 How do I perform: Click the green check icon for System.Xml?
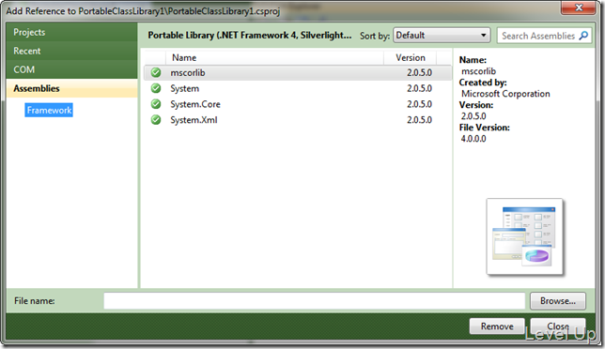(x=156, y=120)
